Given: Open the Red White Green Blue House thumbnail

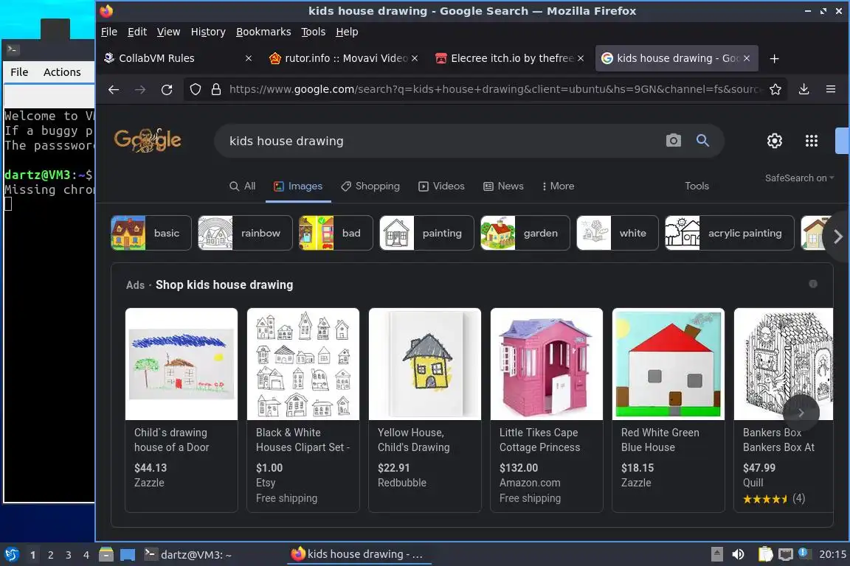Looking at the screenshot, I should [x=668, y=364].
